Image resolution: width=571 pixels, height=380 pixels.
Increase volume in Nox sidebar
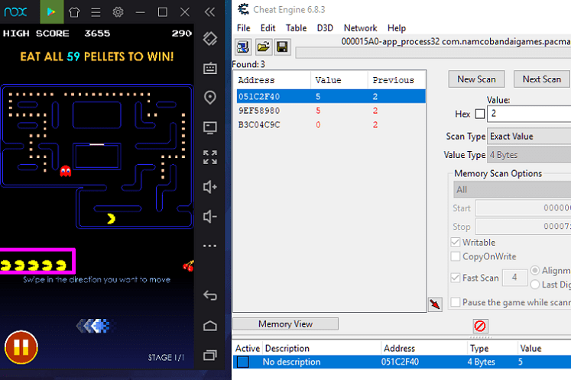pos(210,187)
